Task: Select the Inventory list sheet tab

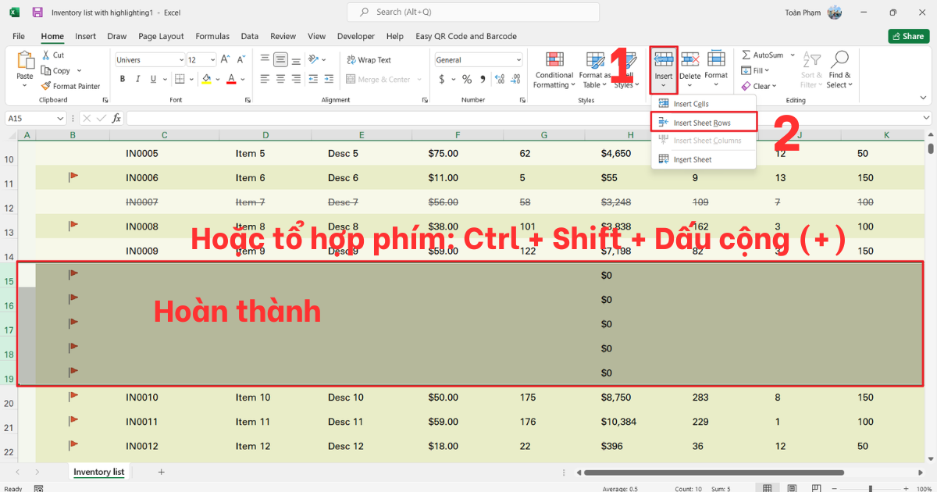Action: 98,472
